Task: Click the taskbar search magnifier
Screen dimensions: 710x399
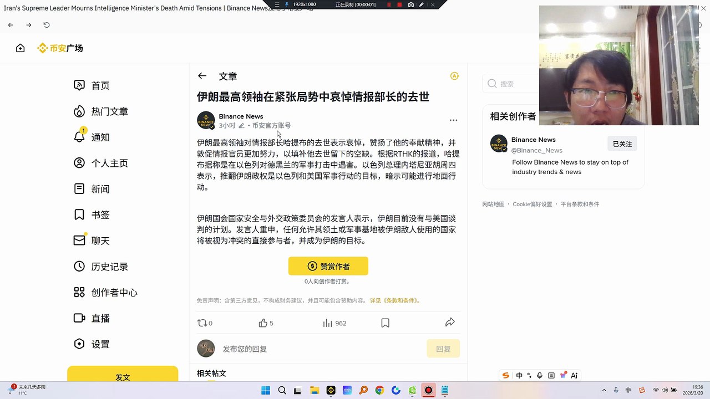Action: [282, 390]
